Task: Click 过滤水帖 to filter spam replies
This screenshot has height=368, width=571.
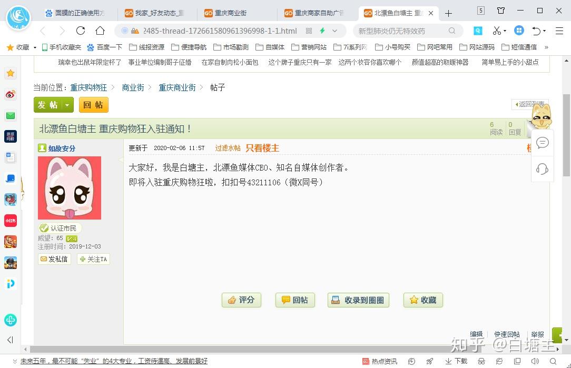Action: coord(228,148)
